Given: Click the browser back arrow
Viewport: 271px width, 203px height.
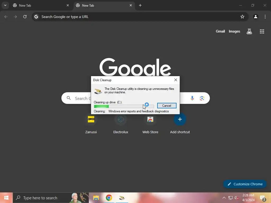Looking at the screenshot, I should (6, 17).
